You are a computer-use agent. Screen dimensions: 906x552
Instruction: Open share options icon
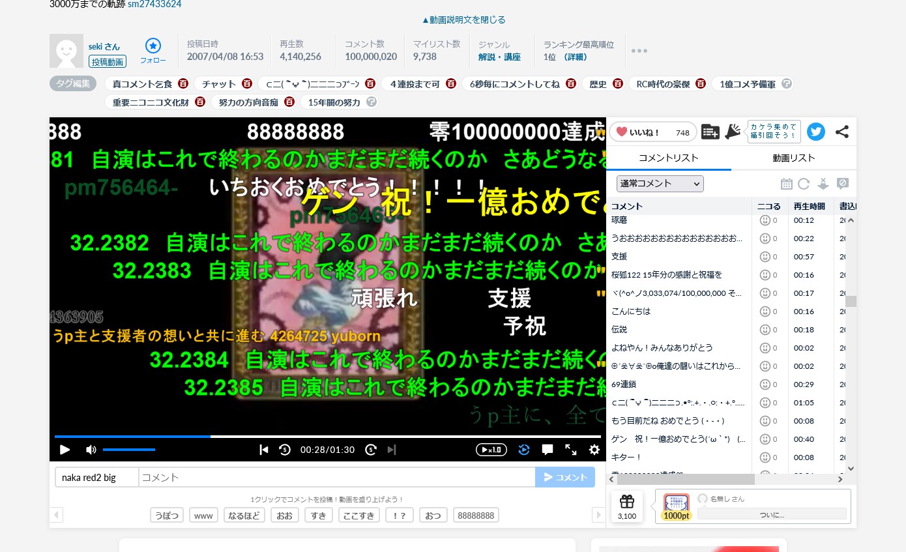[842, 132]
